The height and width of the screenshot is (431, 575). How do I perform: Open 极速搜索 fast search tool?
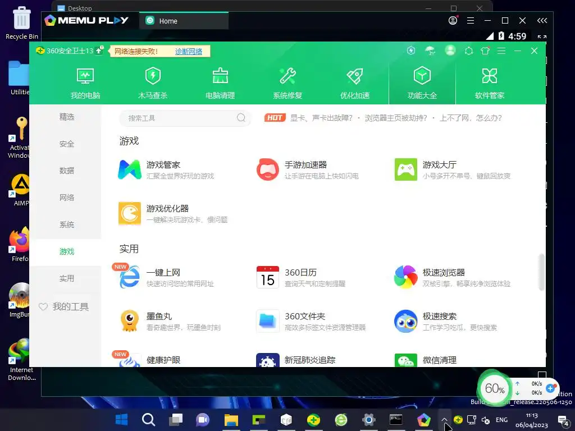[x=445, y=321]
